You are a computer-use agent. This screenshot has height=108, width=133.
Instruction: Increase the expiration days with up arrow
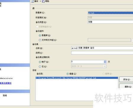pos(105,61)
